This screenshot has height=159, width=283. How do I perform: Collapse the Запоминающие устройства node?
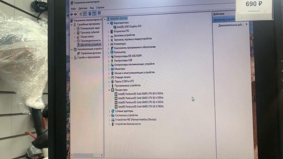(x=72, y=49)
